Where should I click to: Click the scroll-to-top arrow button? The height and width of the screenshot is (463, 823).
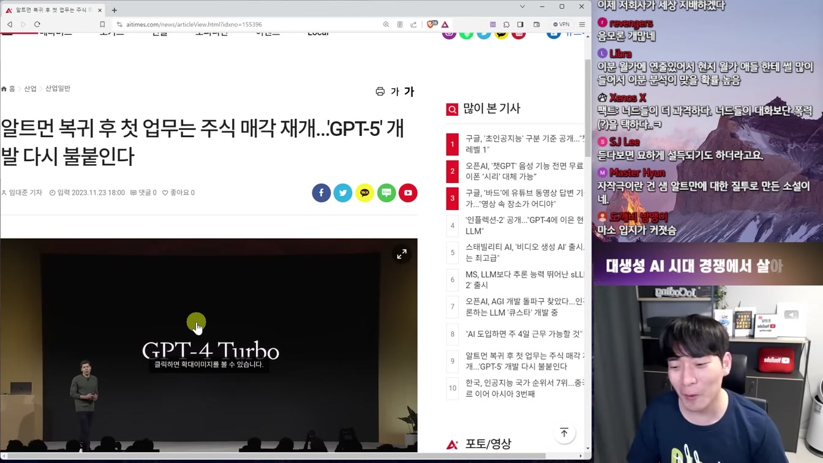pos(564,433)
